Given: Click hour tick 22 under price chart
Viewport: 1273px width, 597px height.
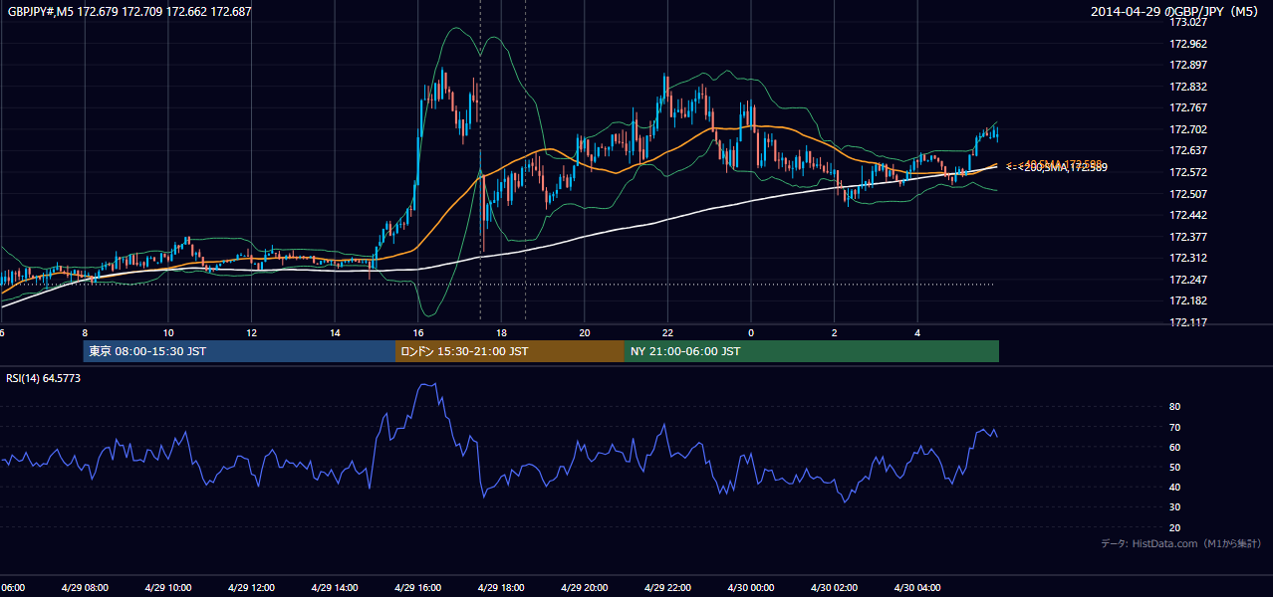Looking at the screenshot, I should pyautogui.click(x=667, y=333).
